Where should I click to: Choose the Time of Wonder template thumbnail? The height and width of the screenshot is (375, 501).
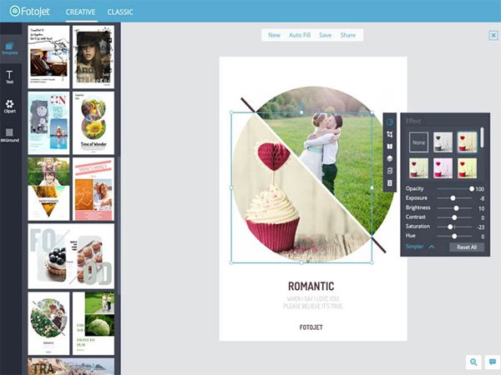coord(93,123)
